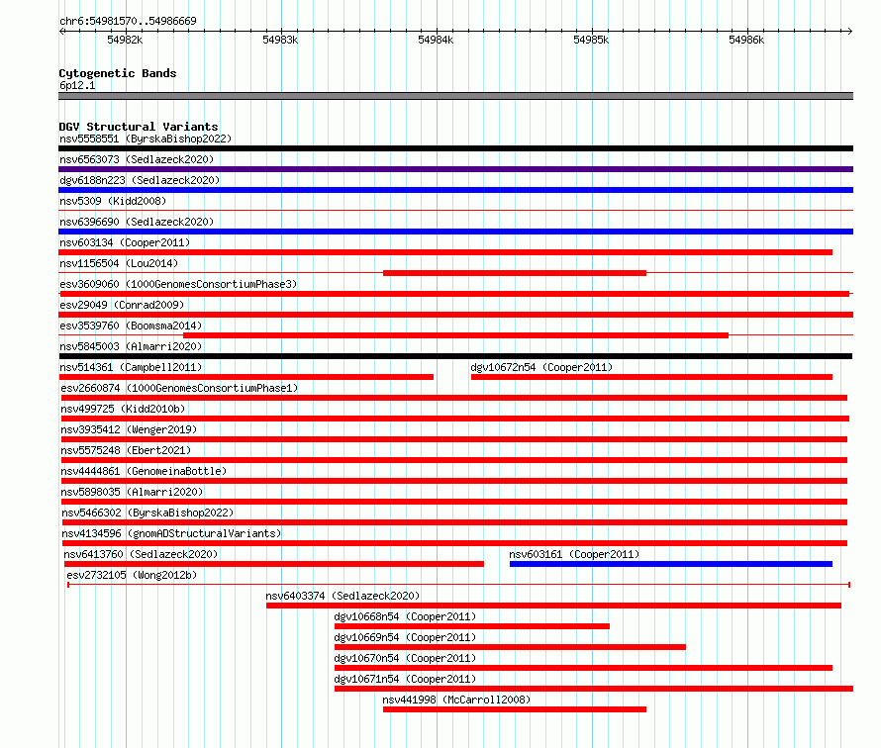Image resolution: width=881 pixels, height=748 pixels.
Task: Open dgv10668n54 (Cooper2011) label
Action: (x=405, y=616)
